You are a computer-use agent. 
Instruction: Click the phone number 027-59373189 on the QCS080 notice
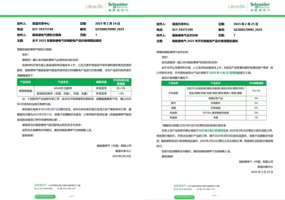[x=43, y=29]
